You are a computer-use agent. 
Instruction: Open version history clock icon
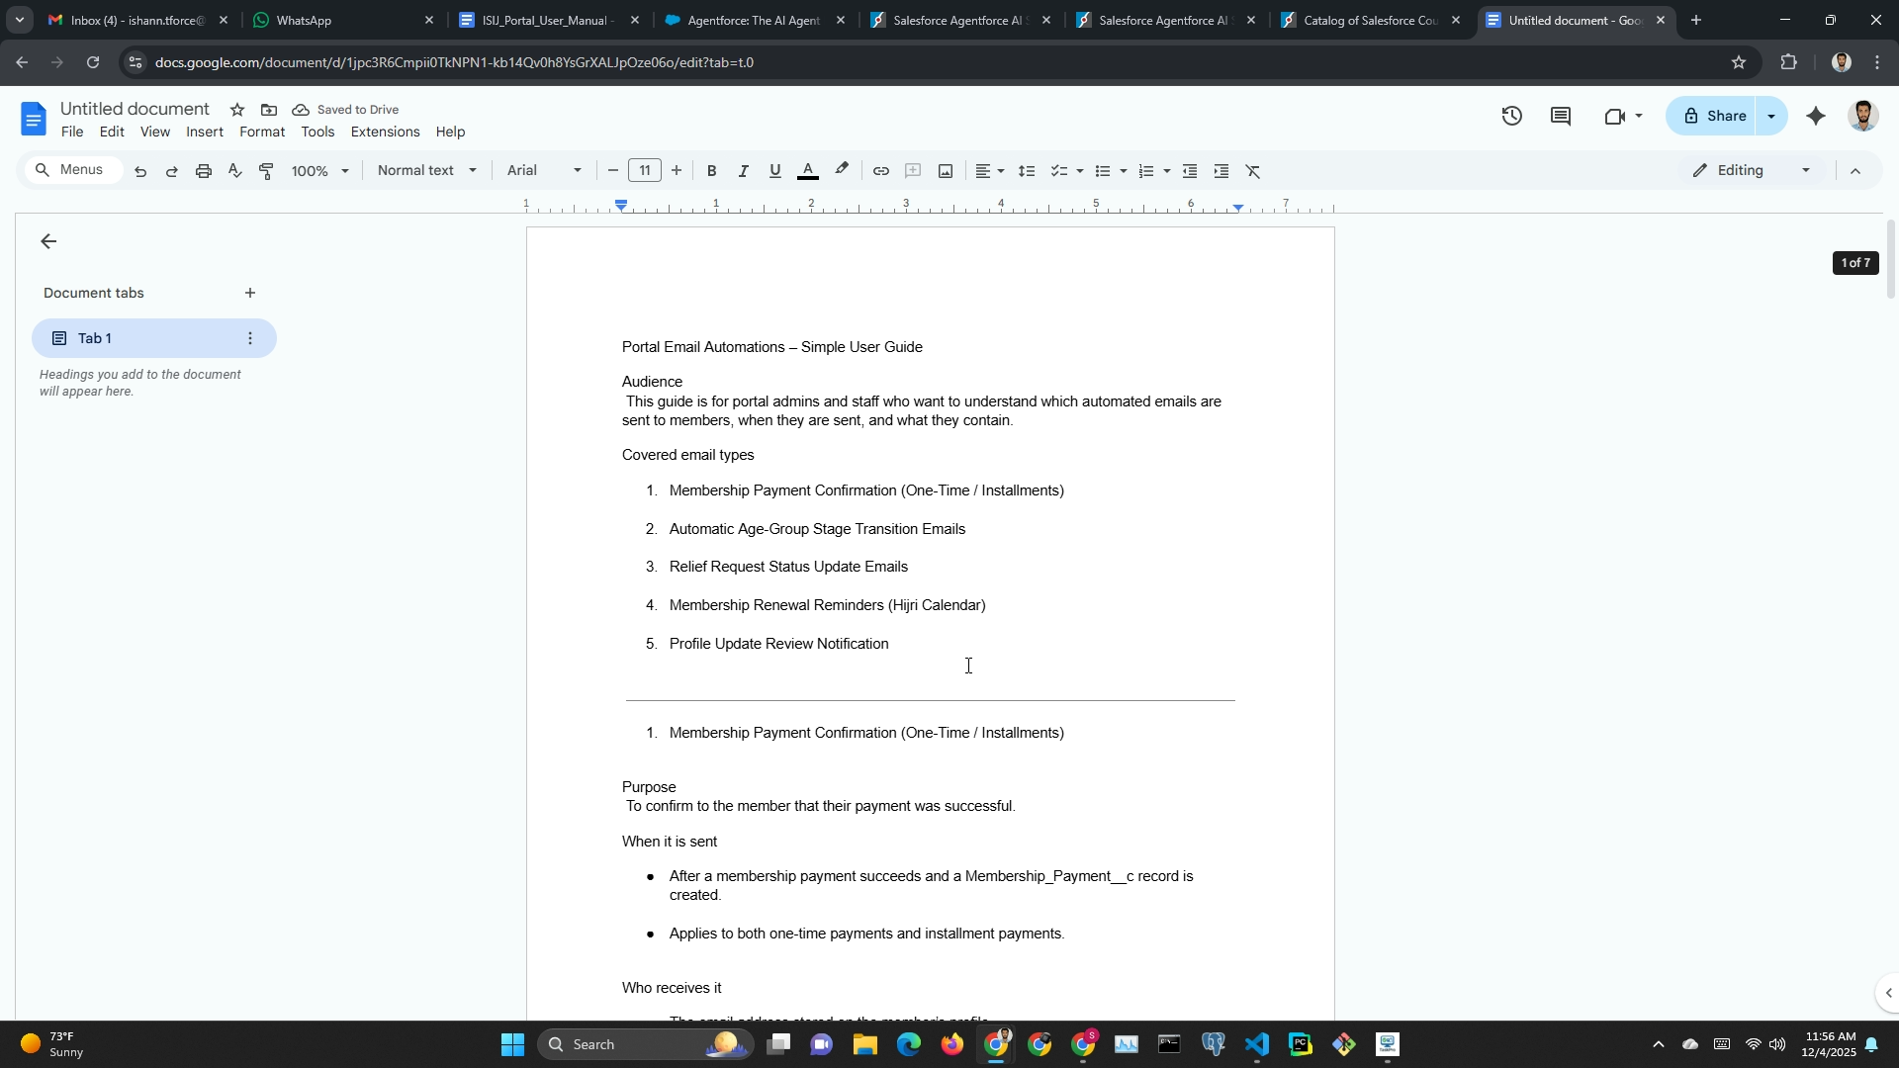coord(1511,117)
